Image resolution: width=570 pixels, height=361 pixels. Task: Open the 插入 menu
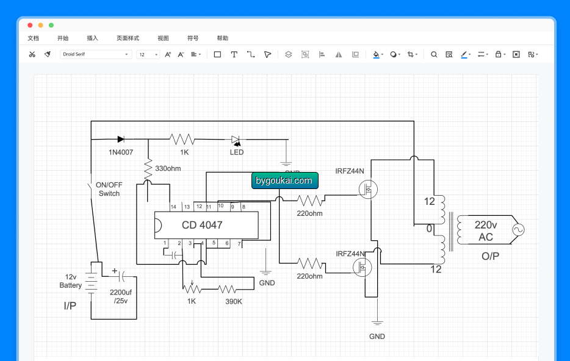92,38
